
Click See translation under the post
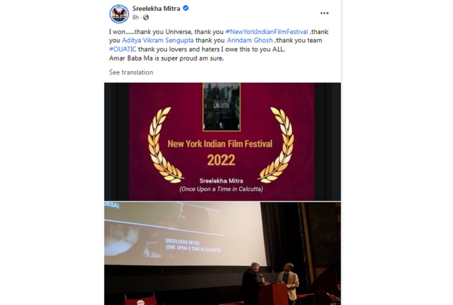(x=131, y=72)
